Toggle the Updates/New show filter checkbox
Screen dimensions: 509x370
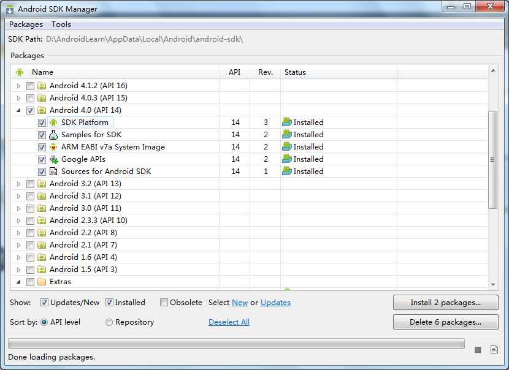point(44,303)
